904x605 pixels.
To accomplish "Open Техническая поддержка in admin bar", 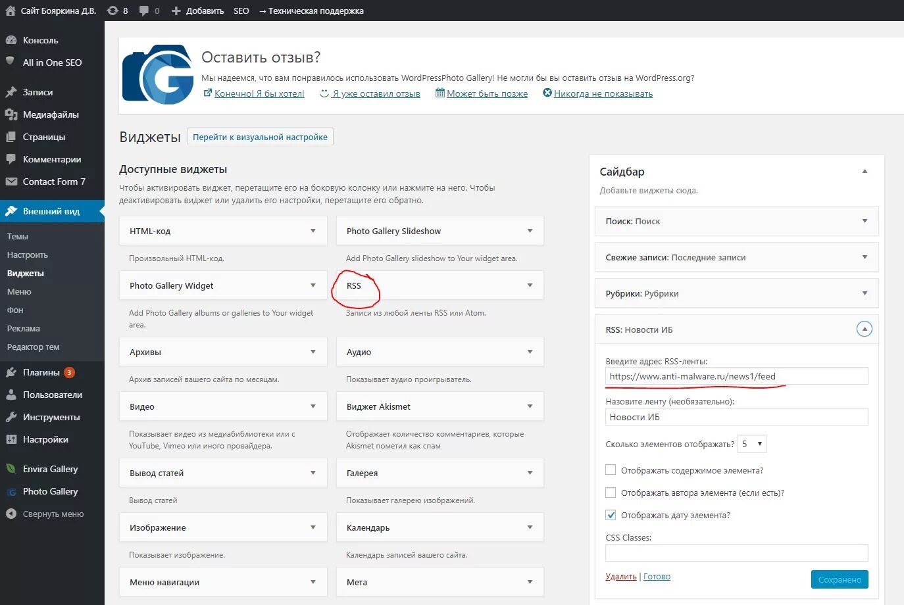I will 311,11.
